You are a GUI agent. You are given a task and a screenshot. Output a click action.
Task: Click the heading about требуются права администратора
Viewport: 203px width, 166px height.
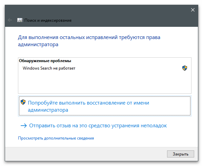89,41
